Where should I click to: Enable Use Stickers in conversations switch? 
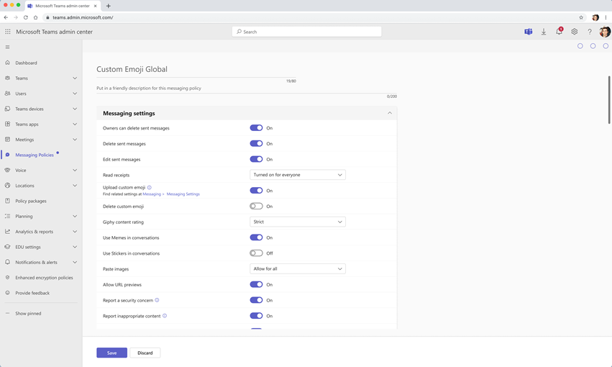tap(256, 253)
